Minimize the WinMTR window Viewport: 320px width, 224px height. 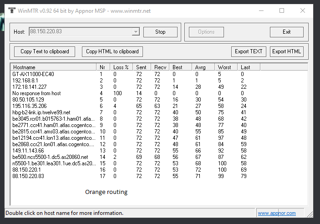click(x=261, y=10)
